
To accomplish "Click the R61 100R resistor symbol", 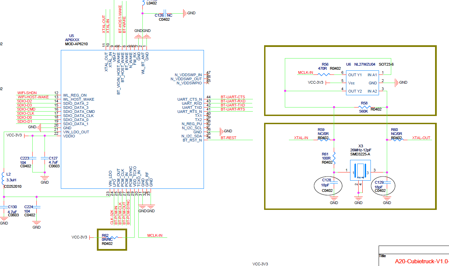I will (x=334, y=158).
